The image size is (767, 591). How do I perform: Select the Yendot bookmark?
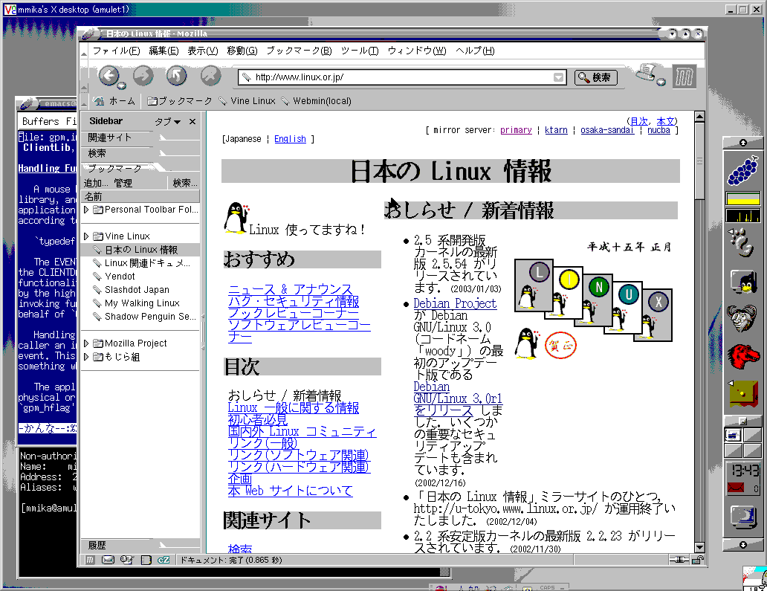click(120, 277)
